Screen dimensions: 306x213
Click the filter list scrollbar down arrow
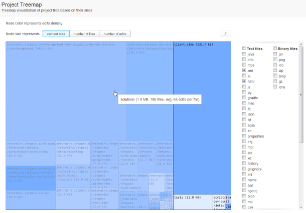300,207
